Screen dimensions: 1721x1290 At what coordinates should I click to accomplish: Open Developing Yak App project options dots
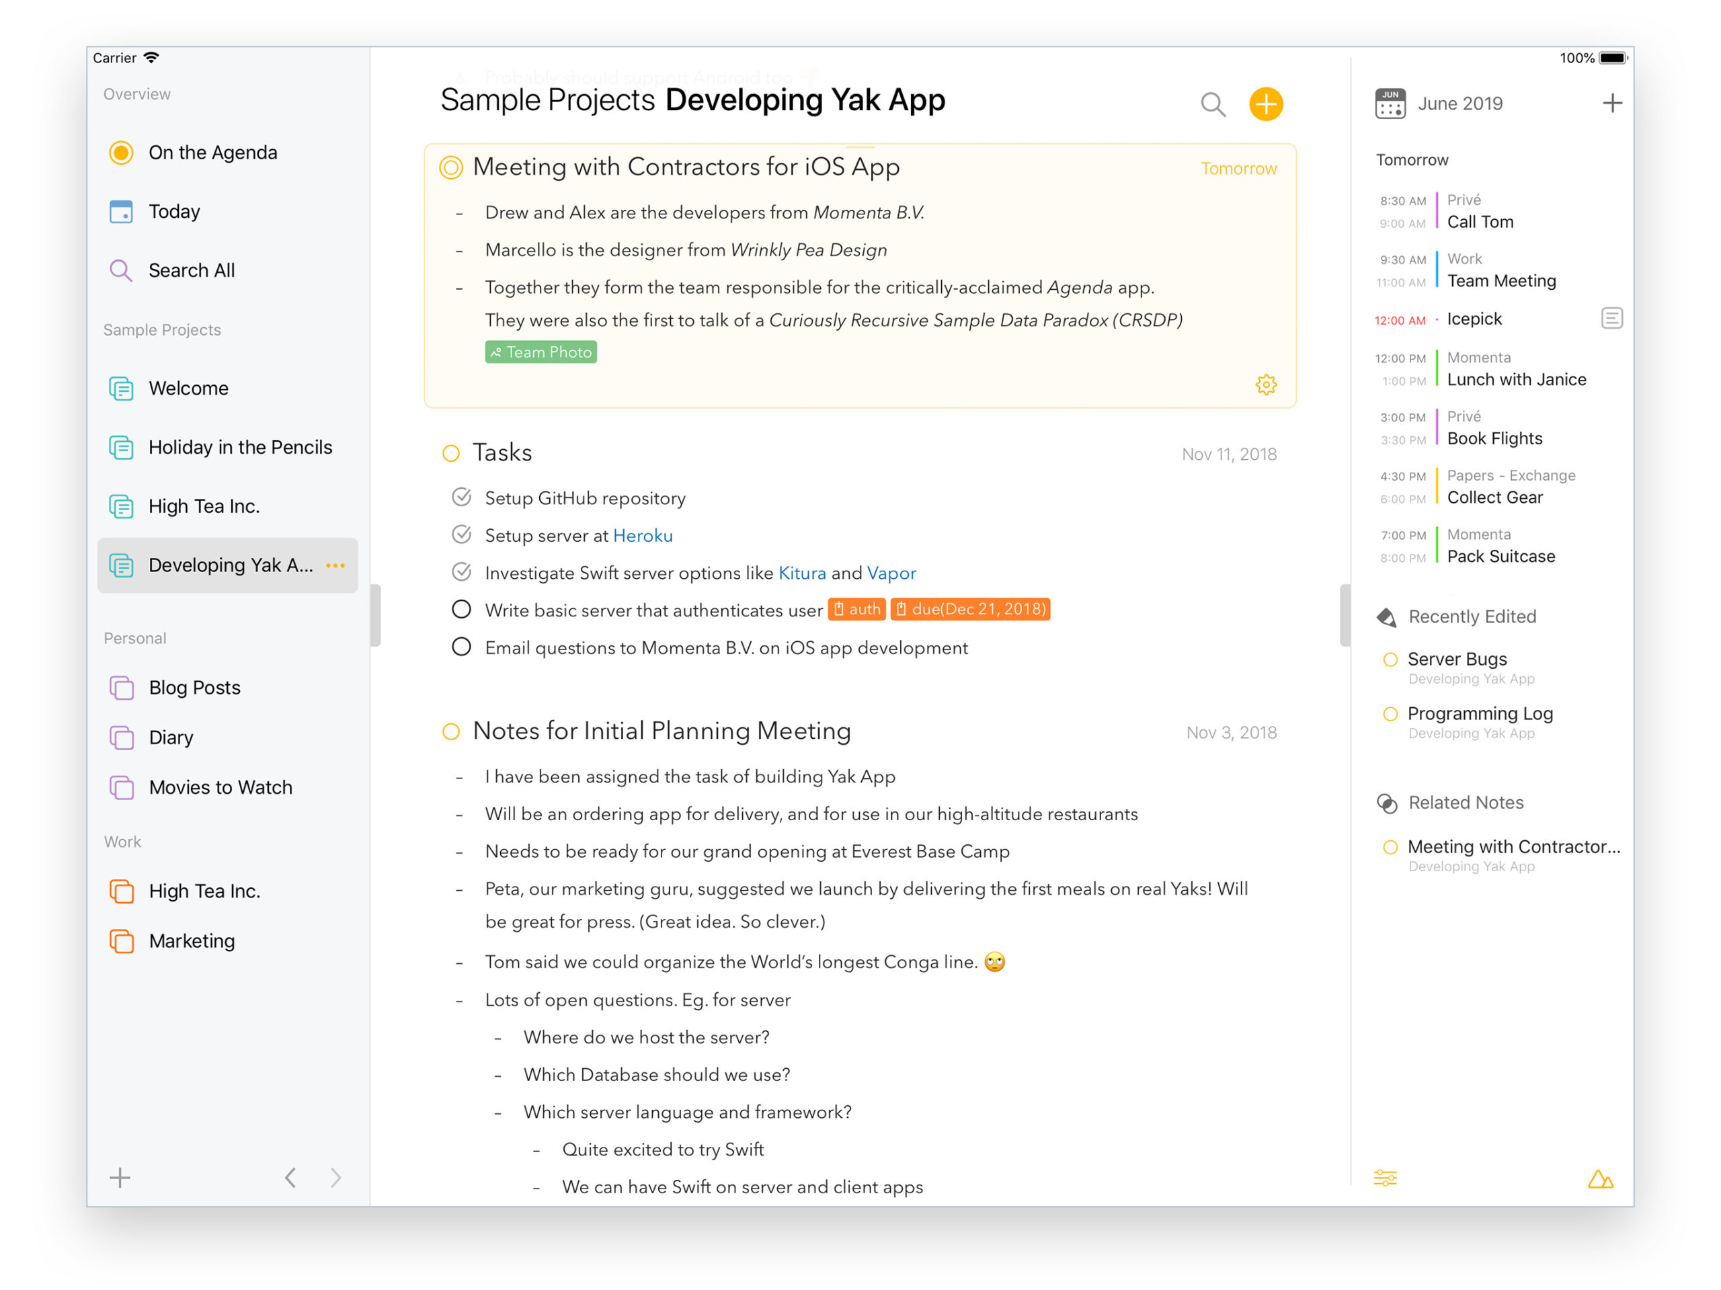point(335,565)
